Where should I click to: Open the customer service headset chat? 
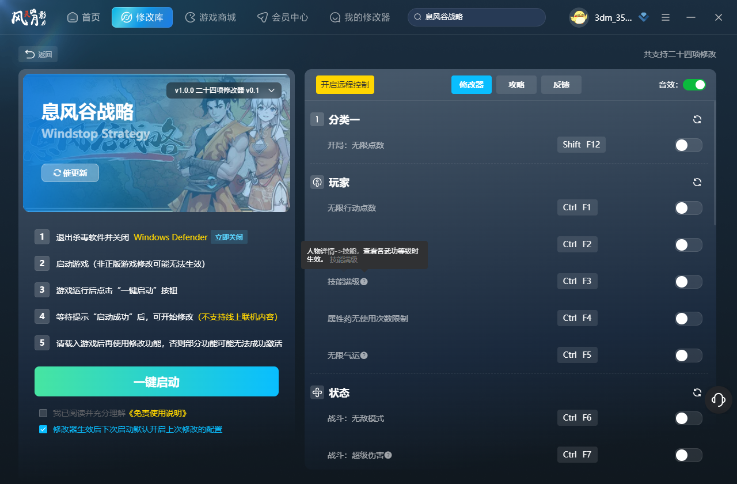click(x=718, y=399)
